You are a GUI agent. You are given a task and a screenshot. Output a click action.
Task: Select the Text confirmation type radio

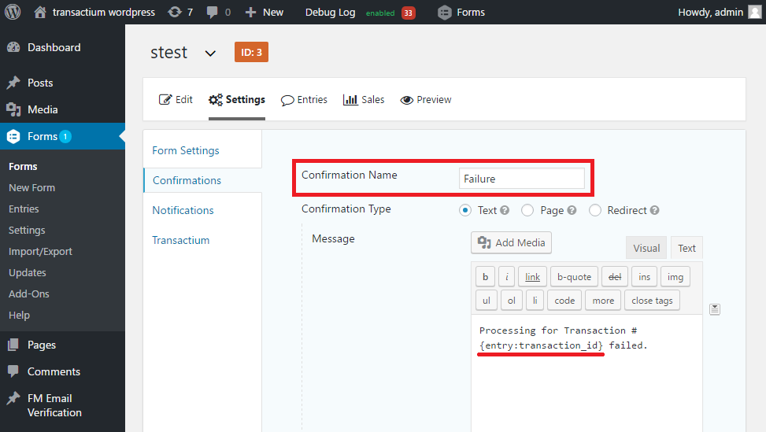click(465, 210)
